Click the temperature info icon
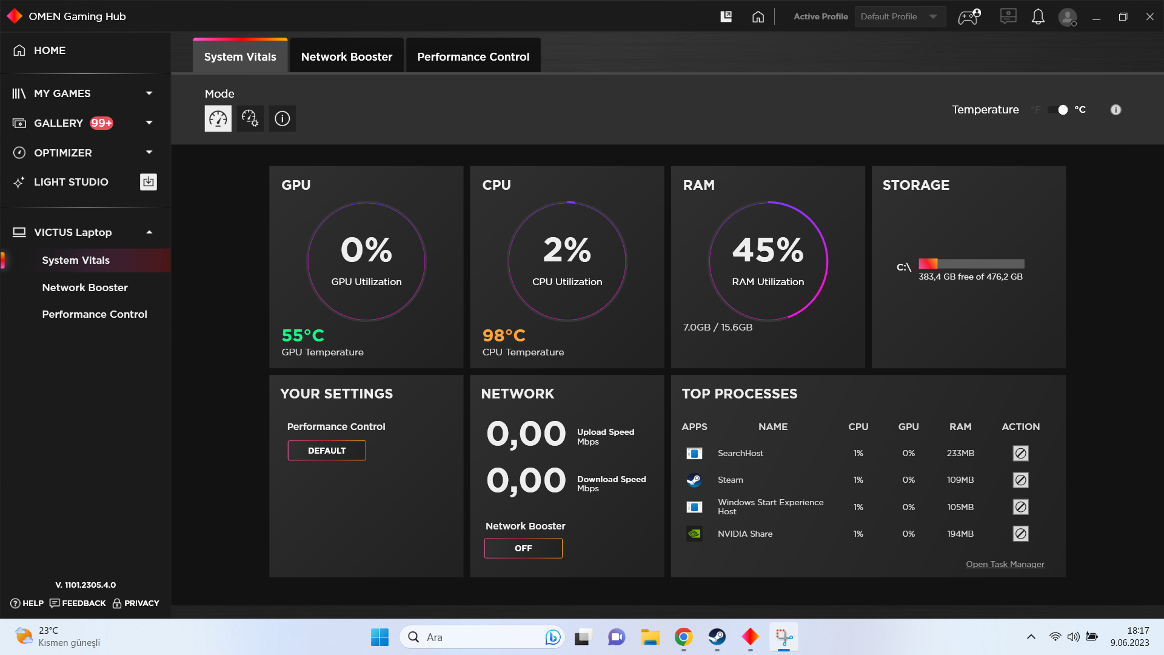The width and height of the screenshot is (1164, 655). click(1115, 110)
